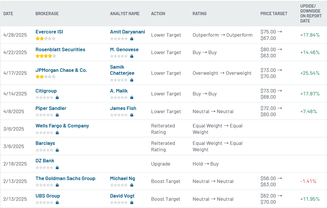View analyst Samik Chatterjee's profile
The height and width of the screenshot is (208, 327).
coord(122,70)
